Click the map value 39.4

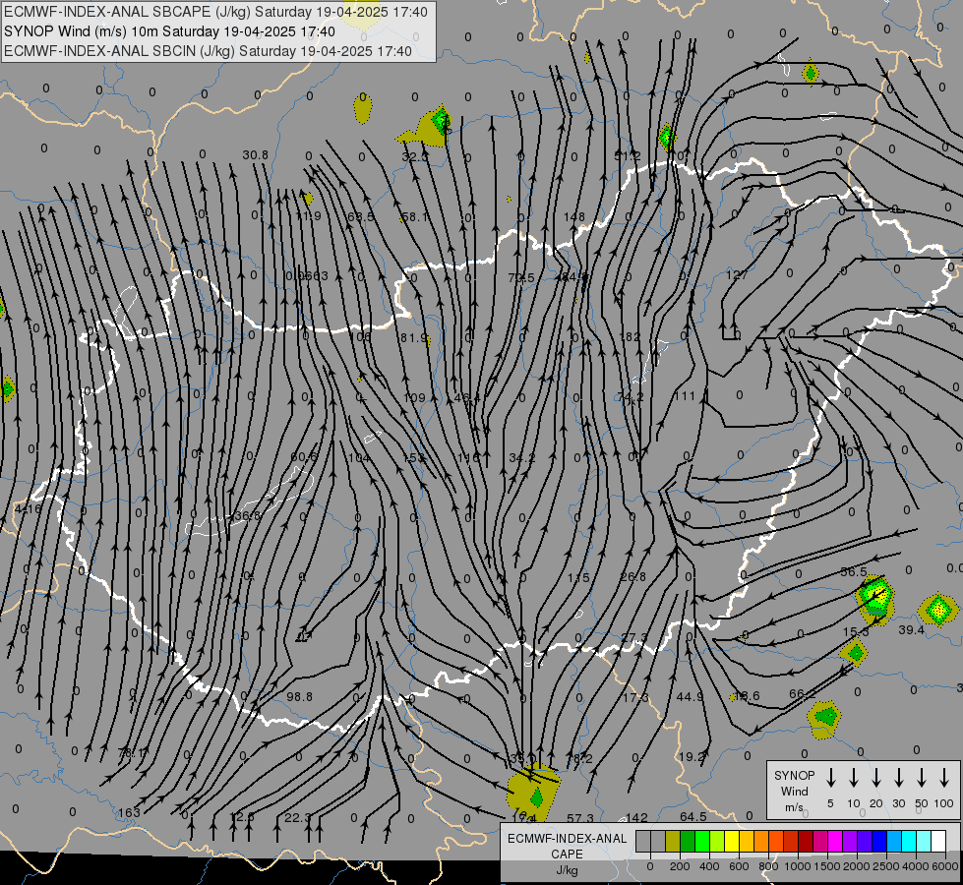click(x=912, y=629)
